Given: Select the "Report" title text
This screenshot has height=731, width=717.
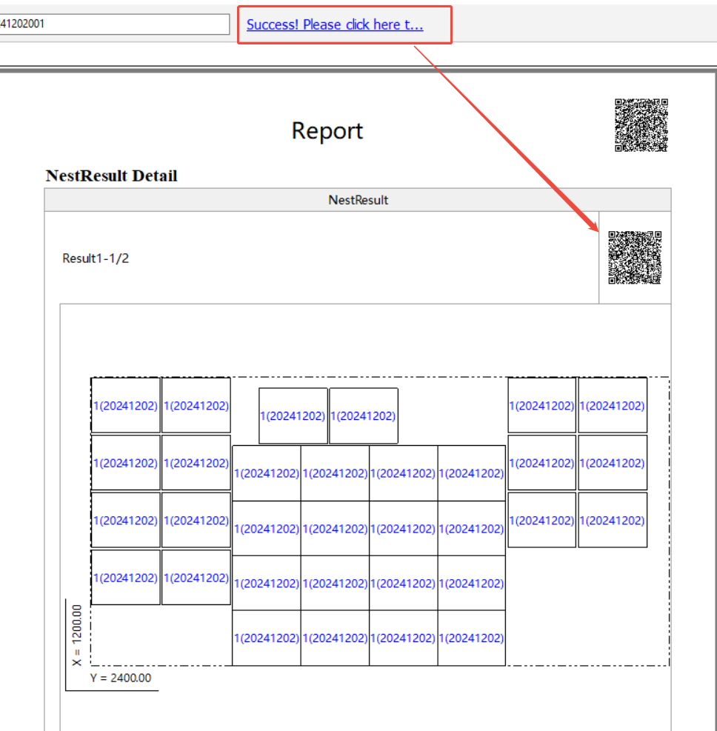Looking at the screenshot, I should coord(327,130).
